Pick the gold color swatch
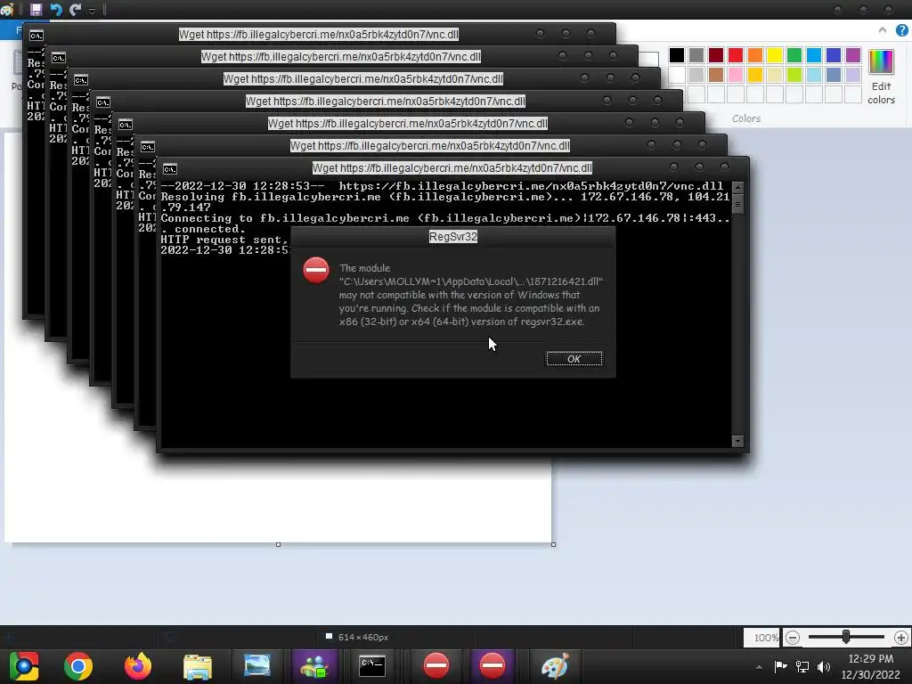 (x=755, y=75)
